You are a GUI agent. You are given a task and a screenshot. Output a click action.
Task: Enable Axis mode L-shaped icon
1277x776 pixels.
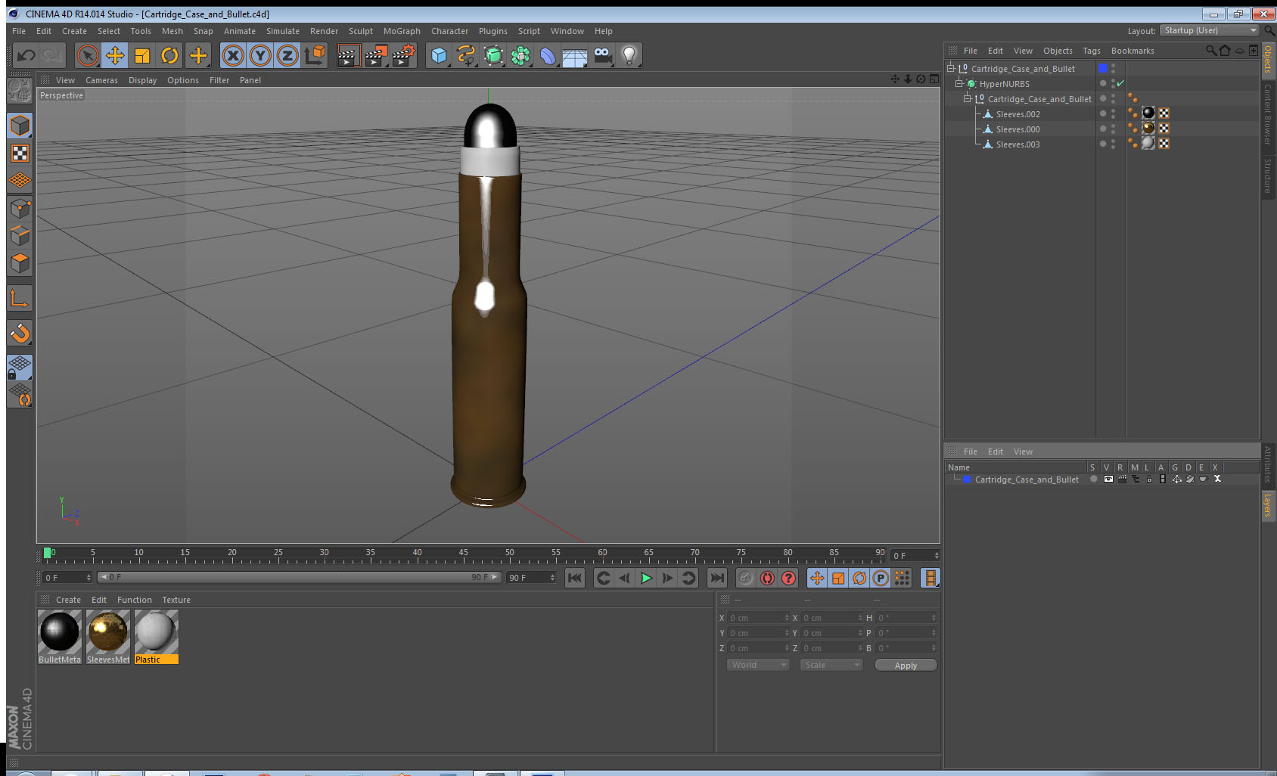click(x=20, y=299)
